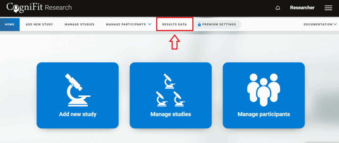Screen dimensions: 339x143
Task: Open the Manage studies card
Action: point(170,95)
